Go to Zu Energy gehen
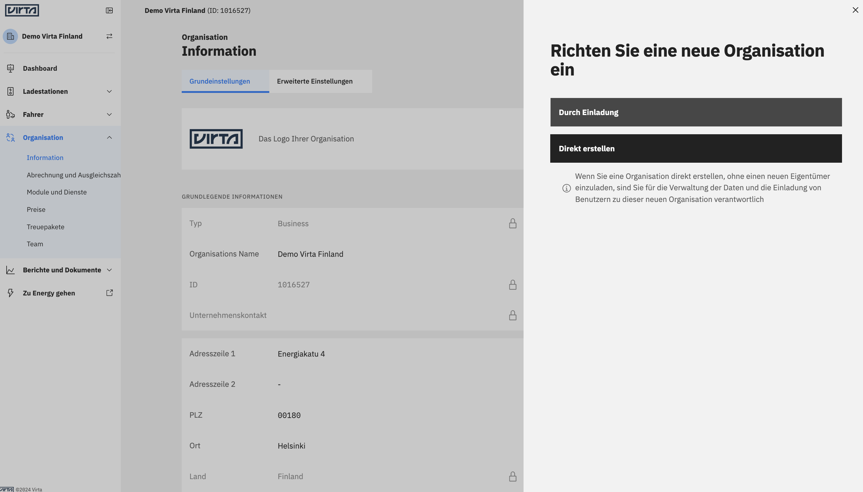This screenshot has height=492, width=863. [x=60, y=293]
